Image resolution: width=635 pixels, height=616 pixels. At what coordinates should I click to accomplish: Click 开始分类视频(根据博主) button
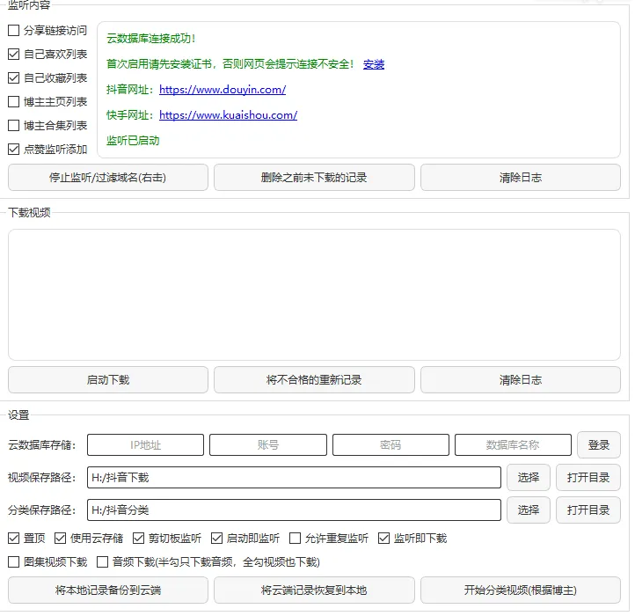[521, 590]
